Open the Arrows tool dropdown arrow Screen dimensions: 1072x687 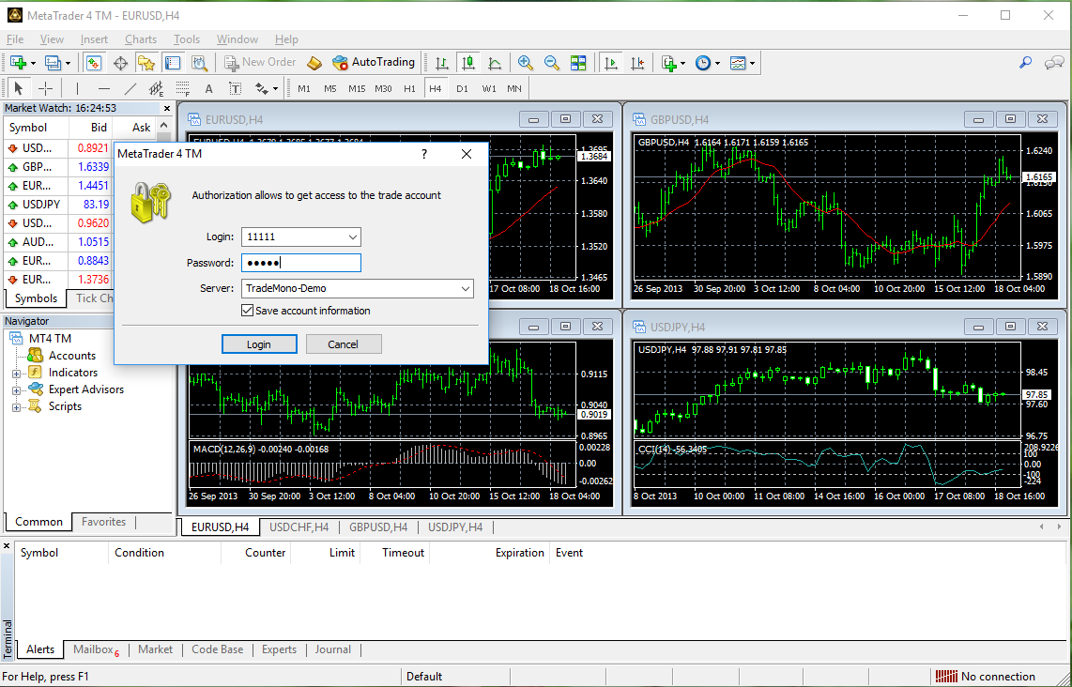275,89
